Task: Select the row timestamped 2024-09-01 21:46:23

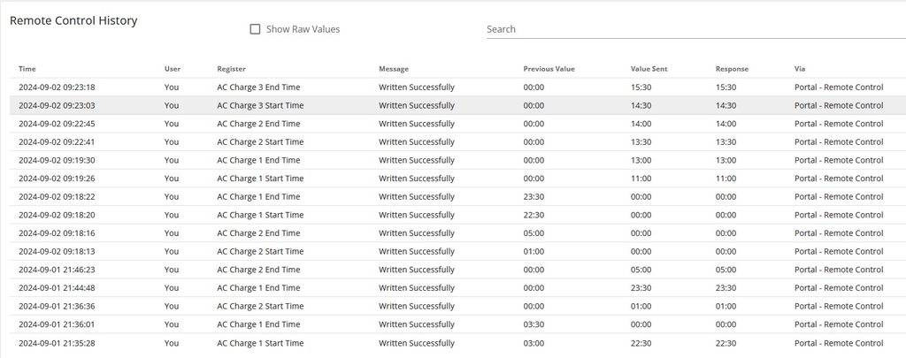Action: pyautogui.click(x=57, y=270)
